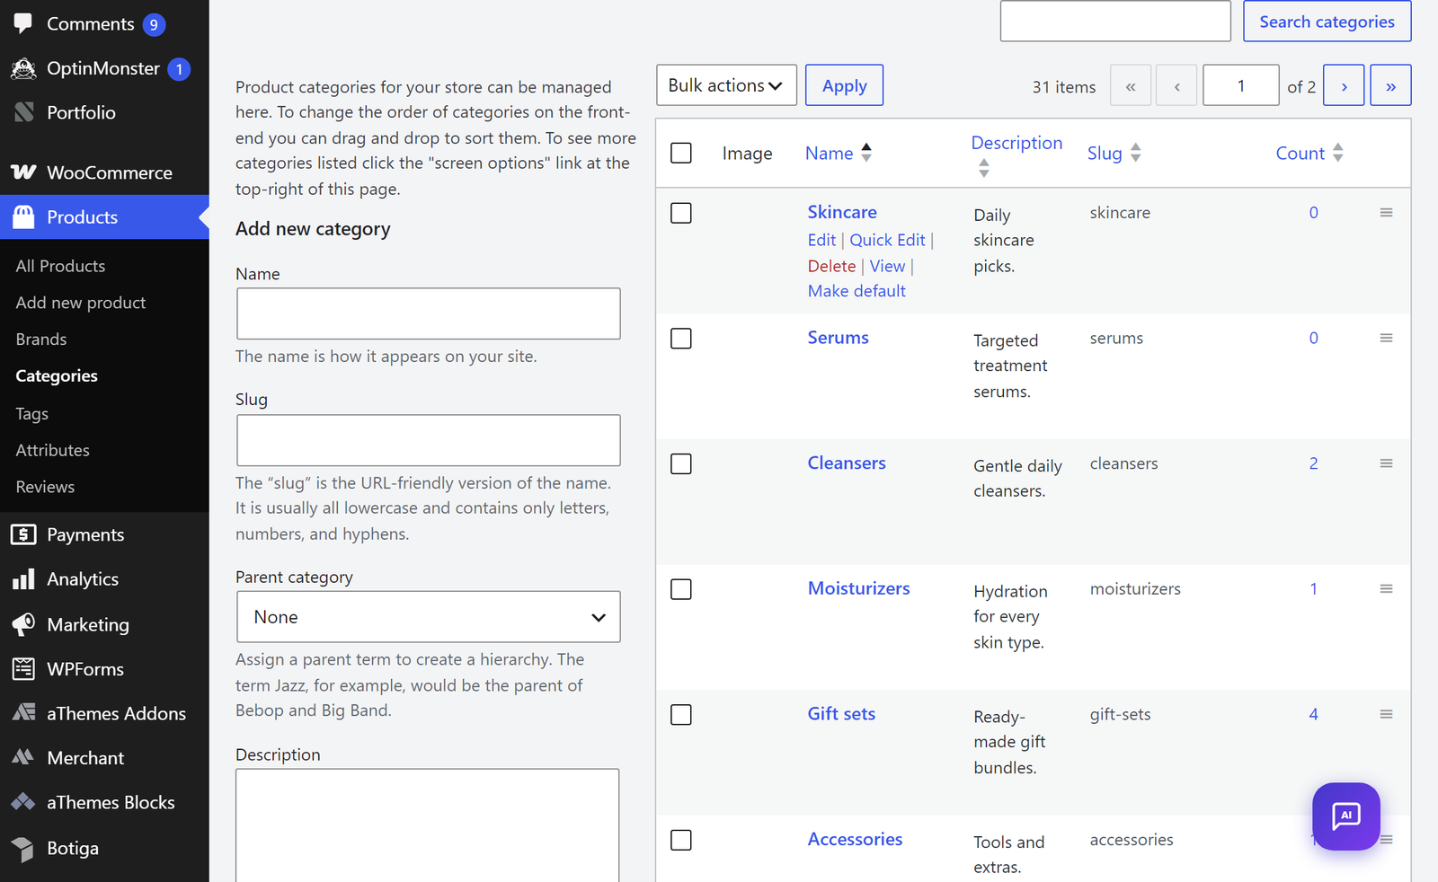Toggle the select-all checkbox in table header

coord(681,153)
